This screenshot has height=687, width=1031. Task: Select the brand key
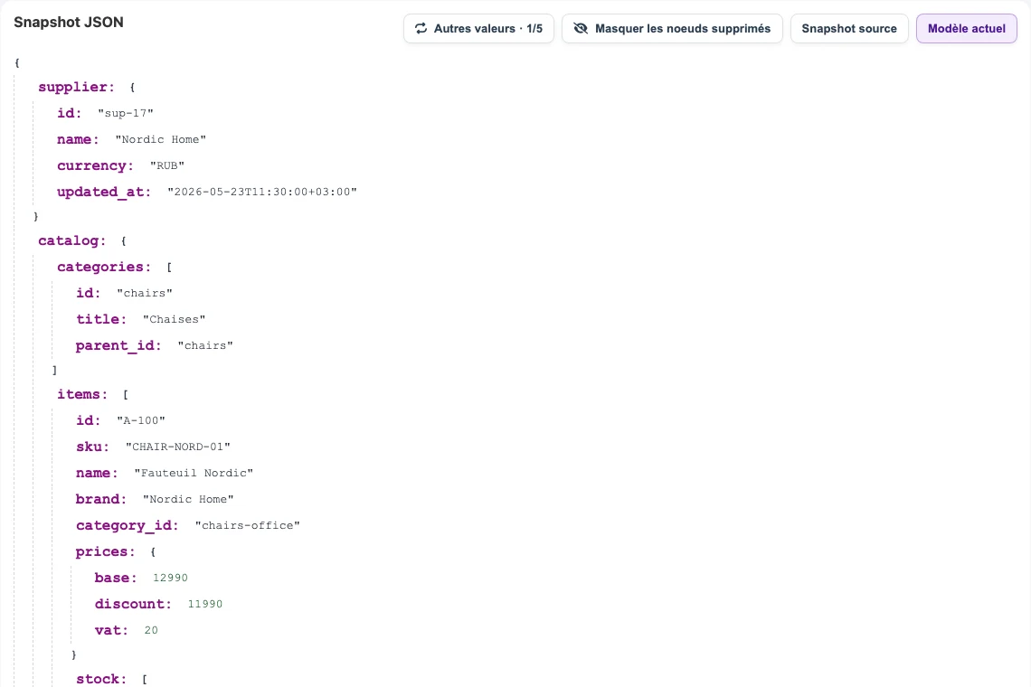point(101,500)
